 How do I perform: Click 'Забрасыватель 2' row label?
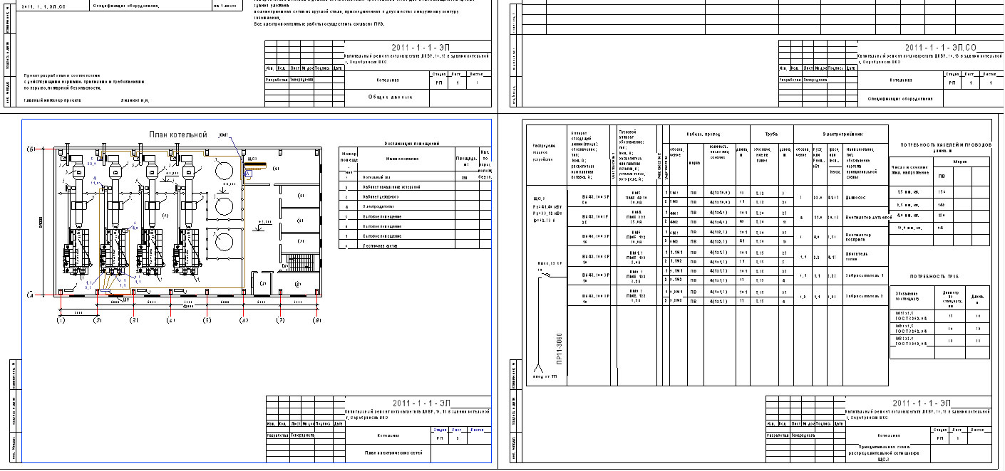click(865, 295)
